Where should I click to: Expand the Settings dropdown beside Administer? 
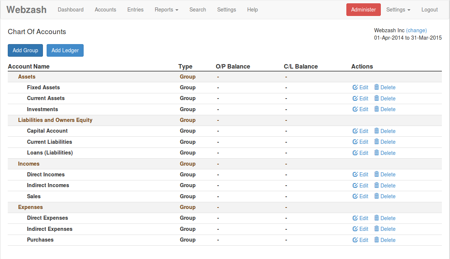pyautogui.click(x=398, y=10)
